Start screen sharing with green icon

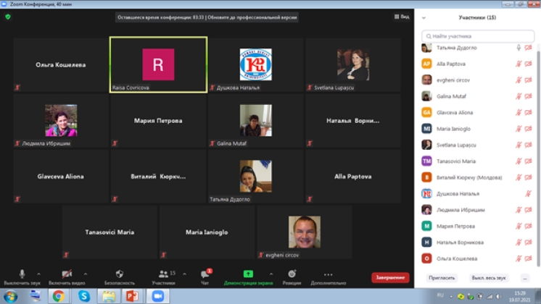click(248, 274)
